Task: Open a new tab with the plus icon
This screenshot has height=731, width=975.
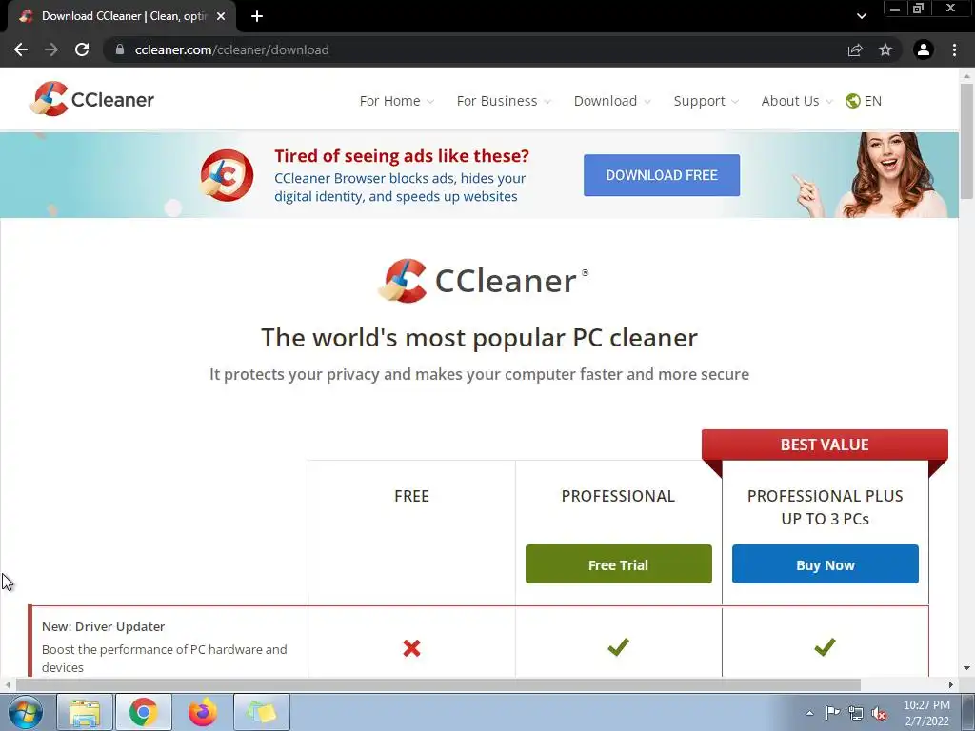Action: (257, 16)
